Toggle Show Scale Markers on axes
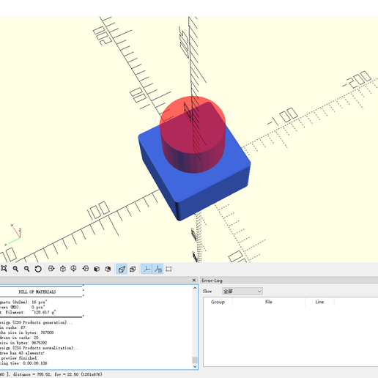The width and height of the screenshot is (378, 378). point(157,269)
